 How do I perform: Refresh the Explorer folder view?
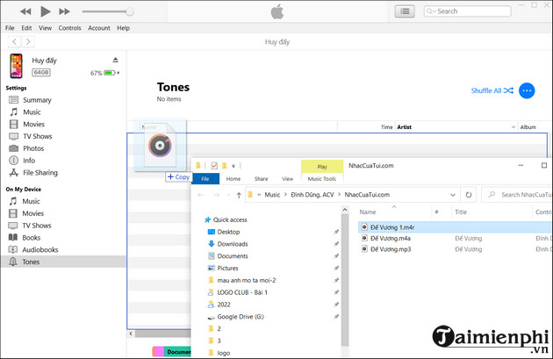(469, 195)
